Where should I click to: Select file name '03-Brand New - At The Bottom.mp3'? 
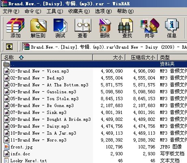49,85
